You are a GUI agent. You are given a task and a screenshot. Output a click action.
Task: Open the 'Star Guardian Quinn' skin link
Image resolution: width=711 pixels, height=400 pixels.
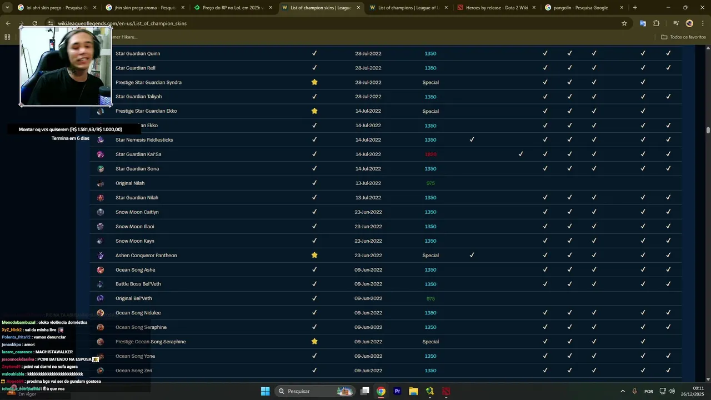138,53
